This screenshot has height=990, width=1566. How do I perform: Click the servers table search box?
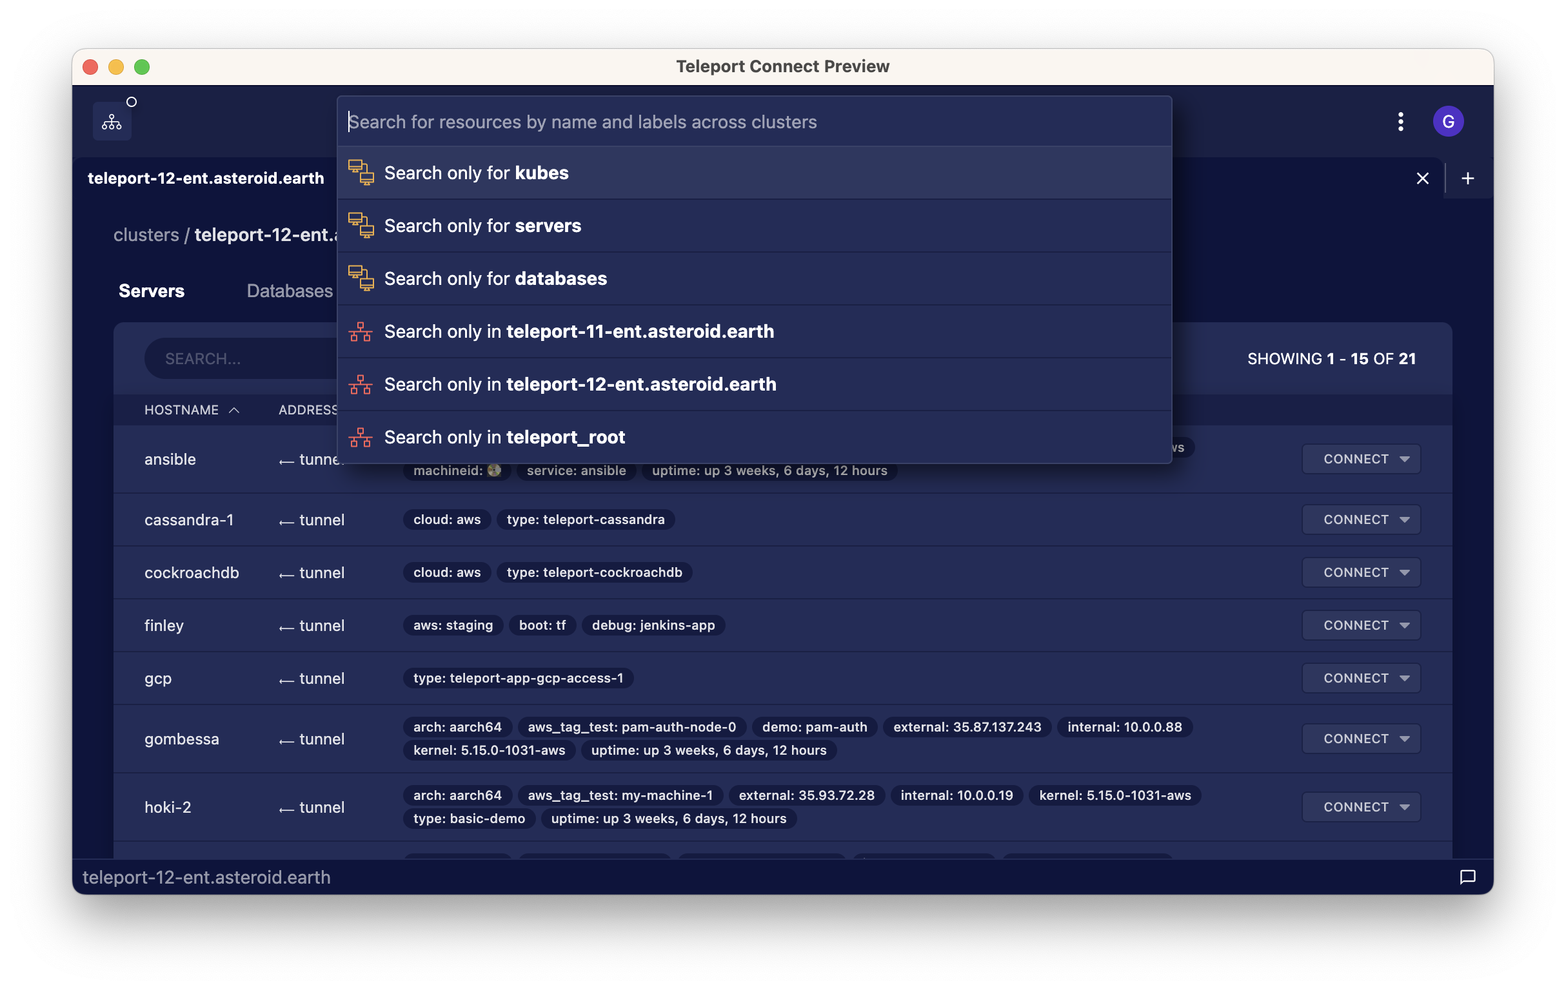click(241, 359)
